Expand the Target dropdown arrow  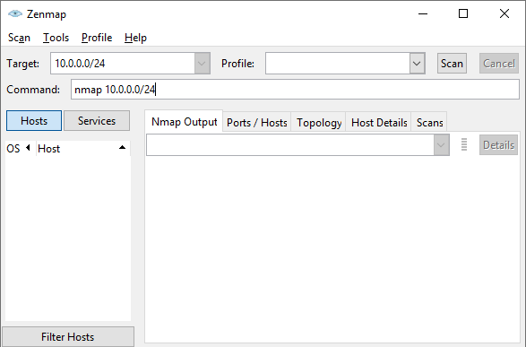[203, 63]
